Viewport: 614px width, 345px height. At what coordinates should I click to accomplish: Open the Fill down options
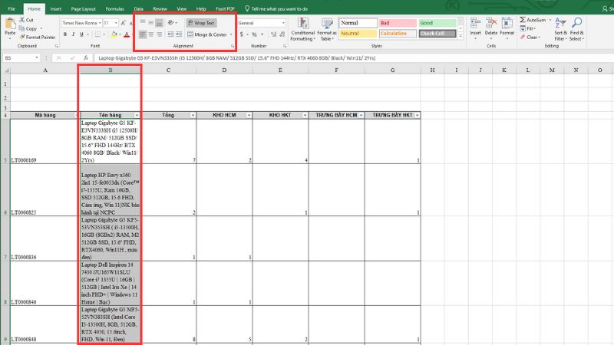[527, 28]
